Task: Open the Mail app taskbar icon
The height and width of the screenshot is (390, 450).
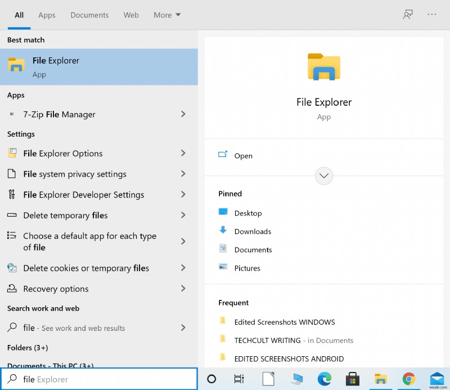Action: pos(437,379)
